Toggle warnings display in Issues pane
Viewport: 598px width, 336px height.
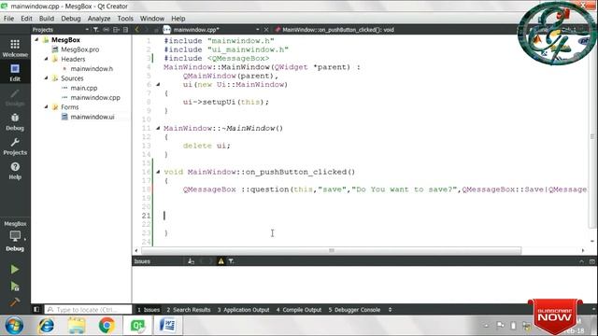tap(221, 261)
